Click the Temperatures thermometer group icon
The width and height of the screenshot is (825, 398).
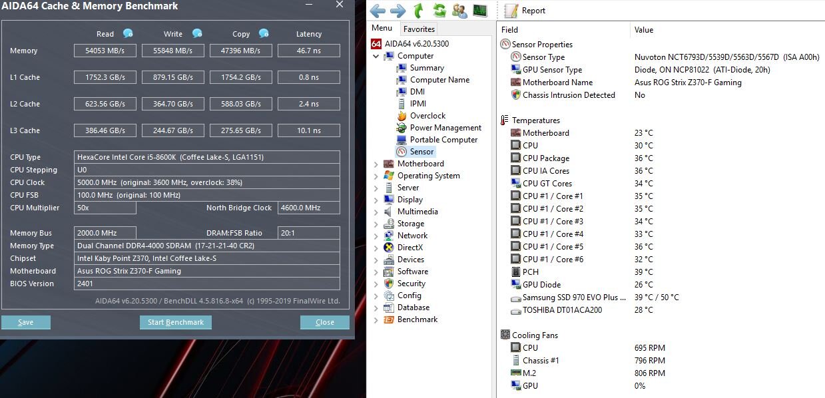coord(505,120)
